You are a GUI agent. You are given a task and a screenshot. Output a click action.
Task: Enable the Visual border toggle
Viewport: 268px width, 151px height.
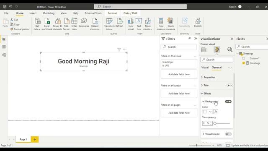pos(228,134)
